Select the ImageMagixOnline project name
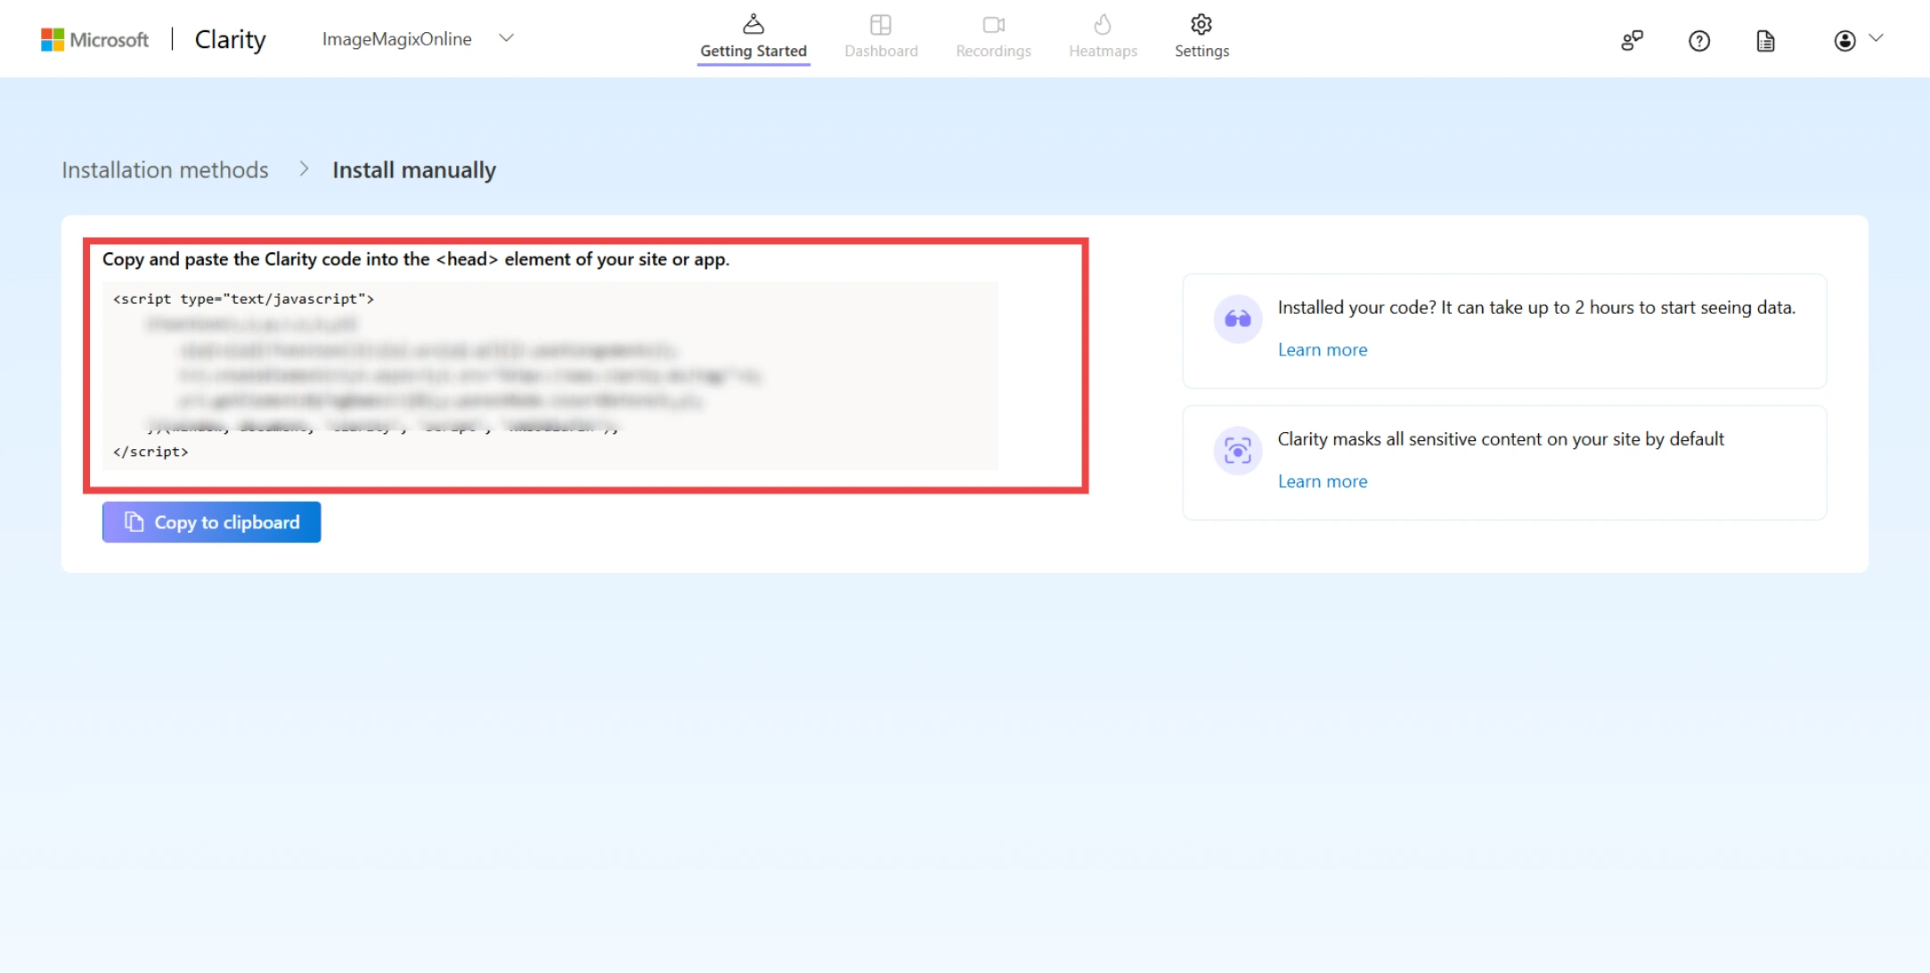This screenshot has height=973, width=1930. (x=396, y=39)
